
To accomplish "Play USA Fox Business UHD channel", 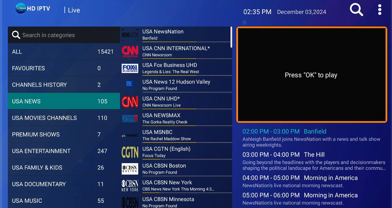I will pos(176,68).
